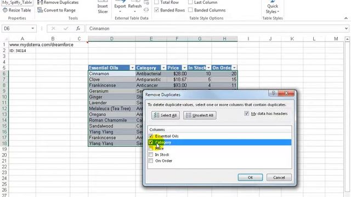This screenshot has height=197, width=351.
Task: Click the $93.00 price cell
Action: click(x=177, y=85)
